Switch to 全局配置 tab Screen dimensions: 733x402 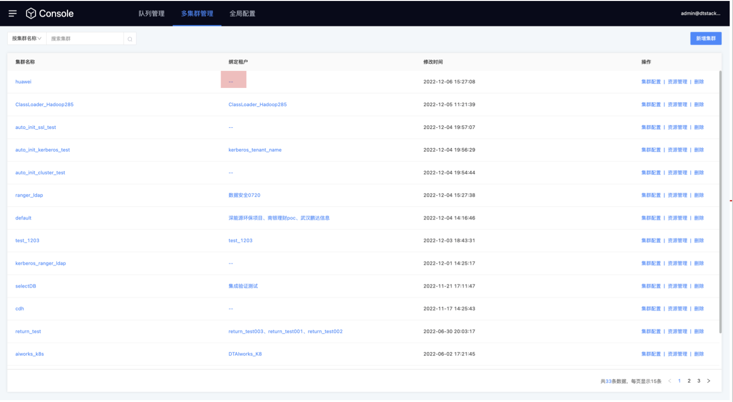[242, 13]
